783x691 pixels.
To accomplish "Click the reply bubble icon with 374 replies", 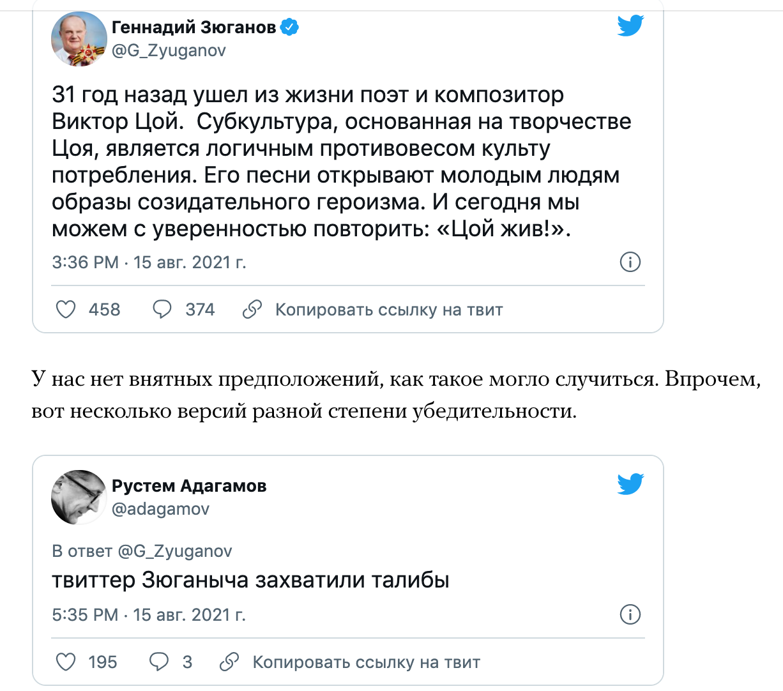I will click(162, 310).
